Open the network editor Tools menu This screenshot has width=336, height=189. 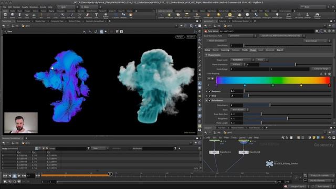click(x=234, y=138)
